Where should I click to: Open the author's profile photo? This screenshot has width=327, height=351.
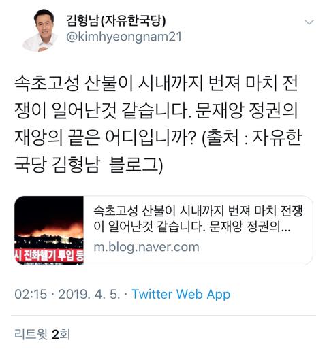[40, 30]
